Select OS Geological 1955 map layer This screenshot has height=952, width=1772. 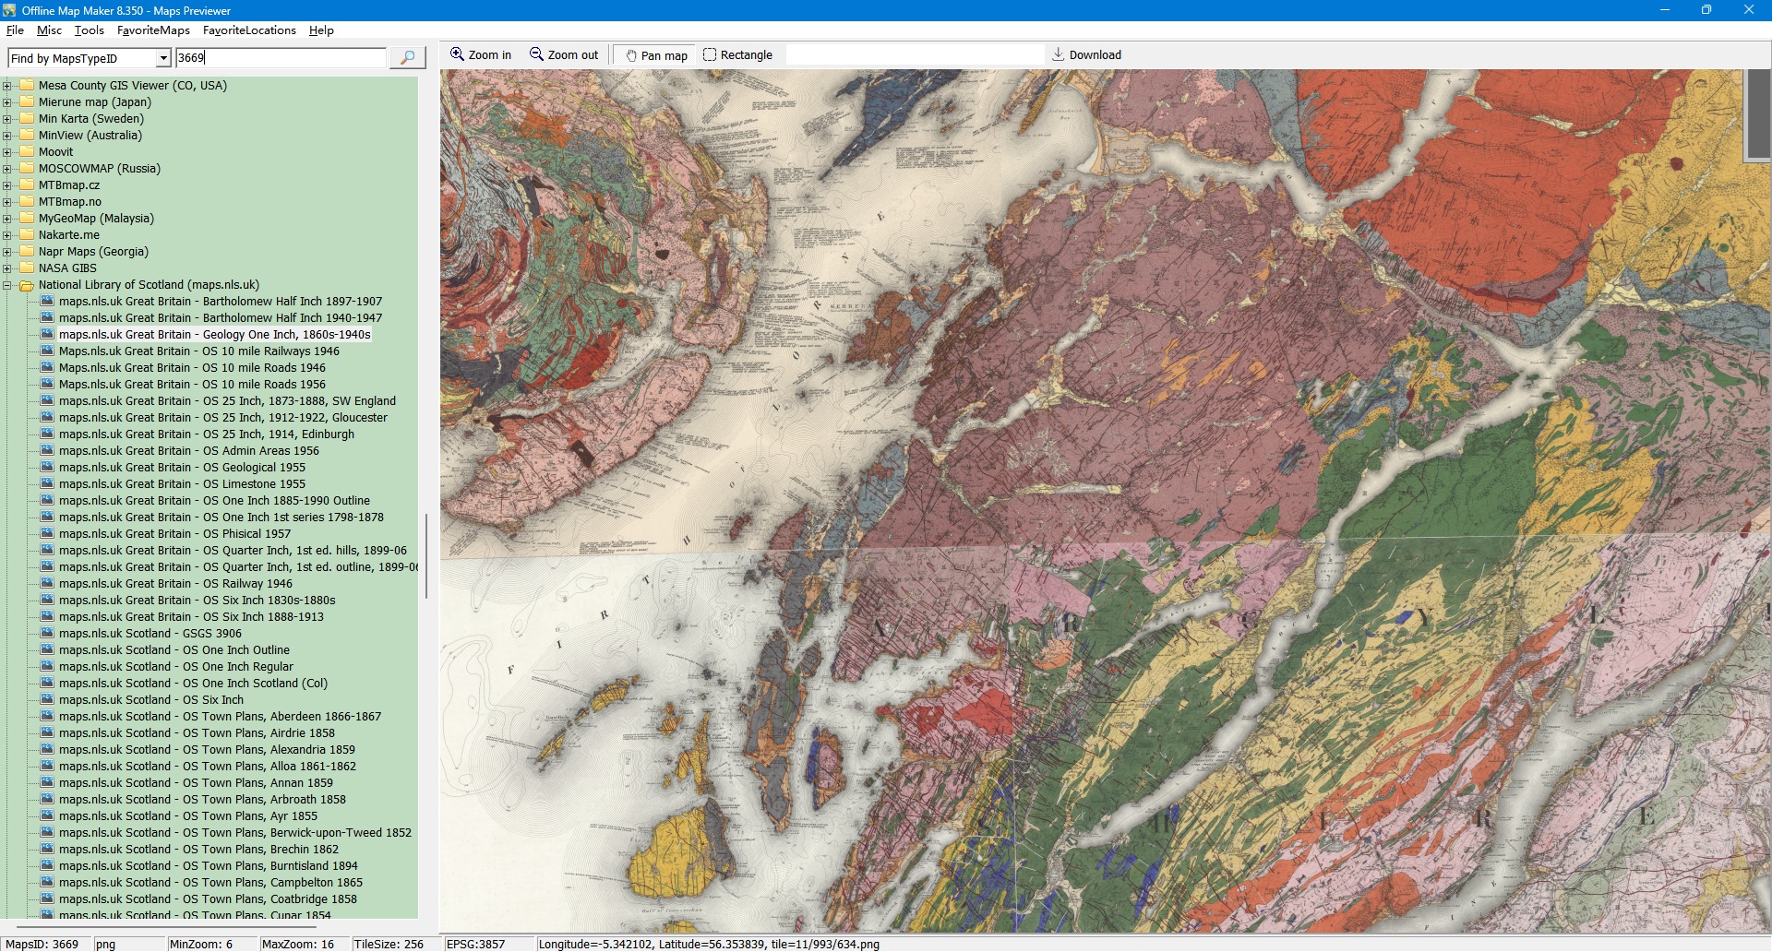[182, 468]
